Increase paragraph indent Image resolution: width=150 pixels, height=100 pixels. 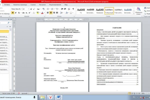coord(65,9)
